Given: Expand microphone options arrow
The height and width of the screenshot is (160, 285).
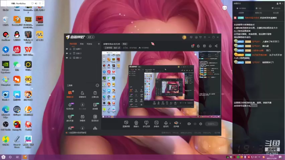Looking at the screenshot, I should pyautogui.click(x=170, y=123).
